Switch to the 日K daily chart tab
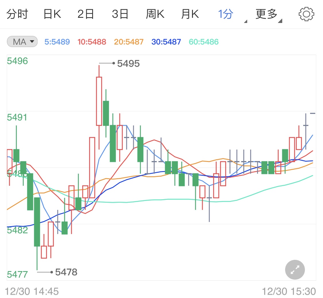This screenshot has height=298, width=323. click(x=52, y=13)
